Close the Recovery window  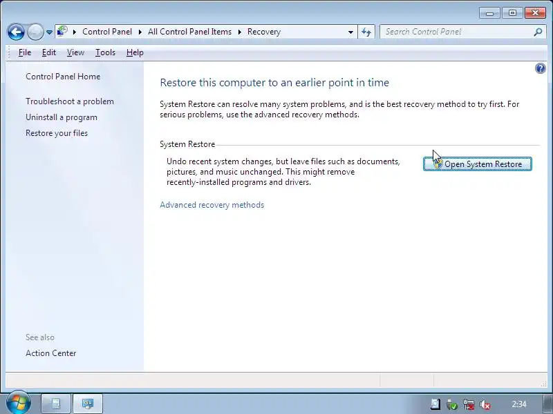(535, 13)
